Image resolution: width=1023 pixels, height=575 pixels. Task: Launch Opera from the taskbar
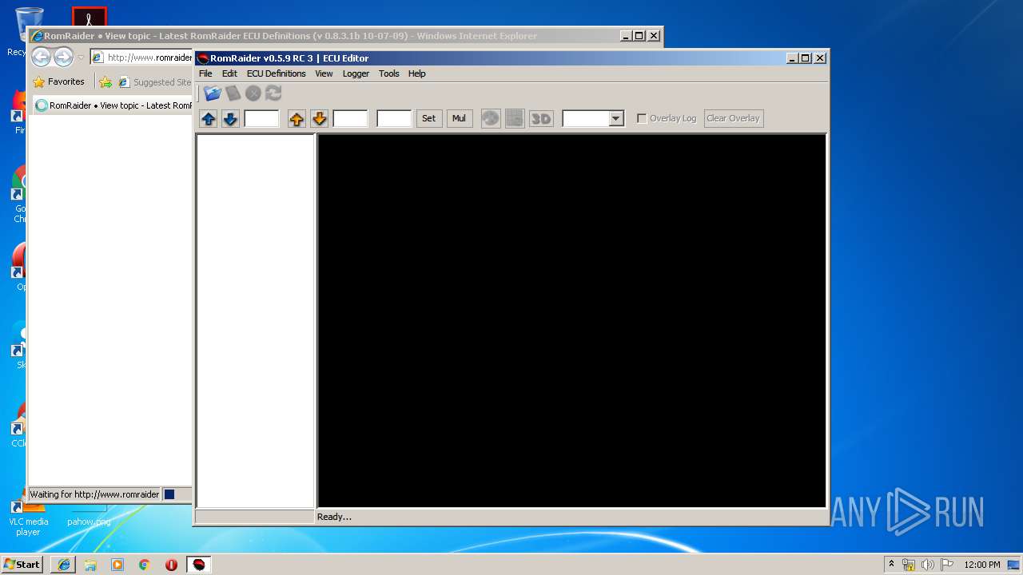(171, 565)
